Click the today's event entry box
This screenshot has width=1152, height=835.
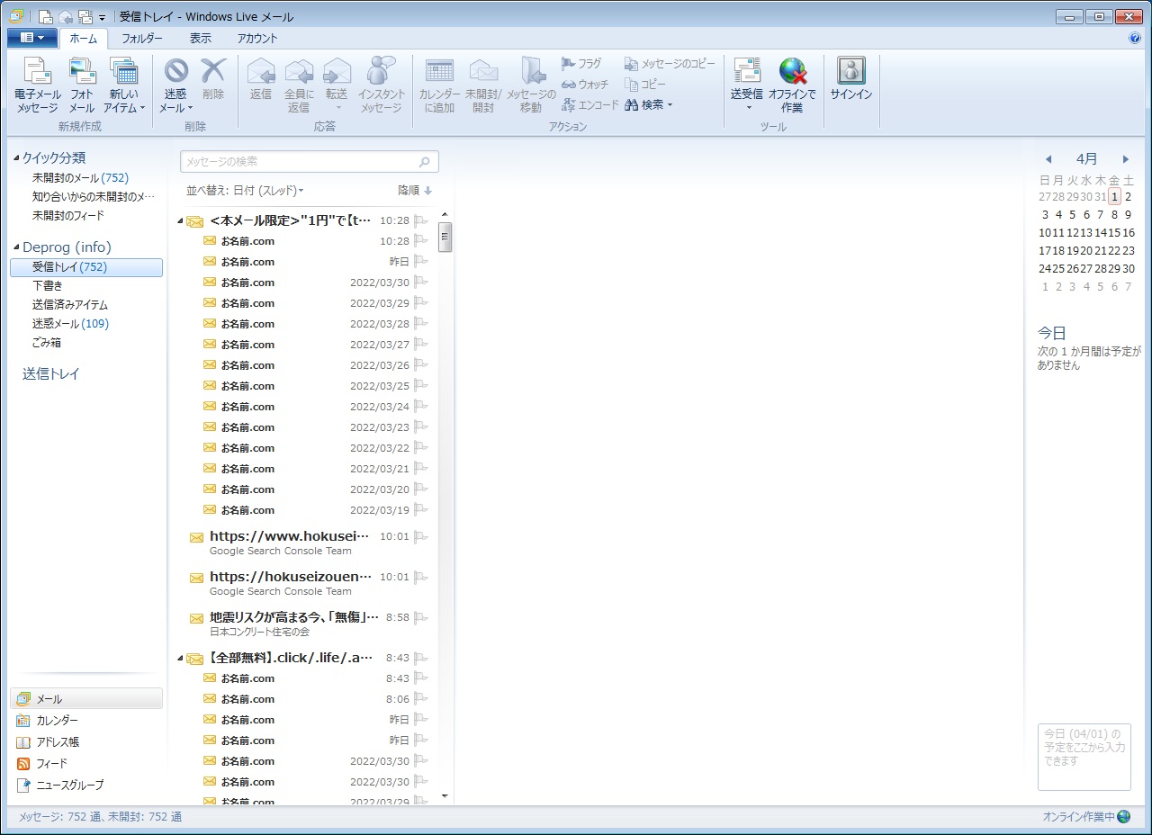1084,757
